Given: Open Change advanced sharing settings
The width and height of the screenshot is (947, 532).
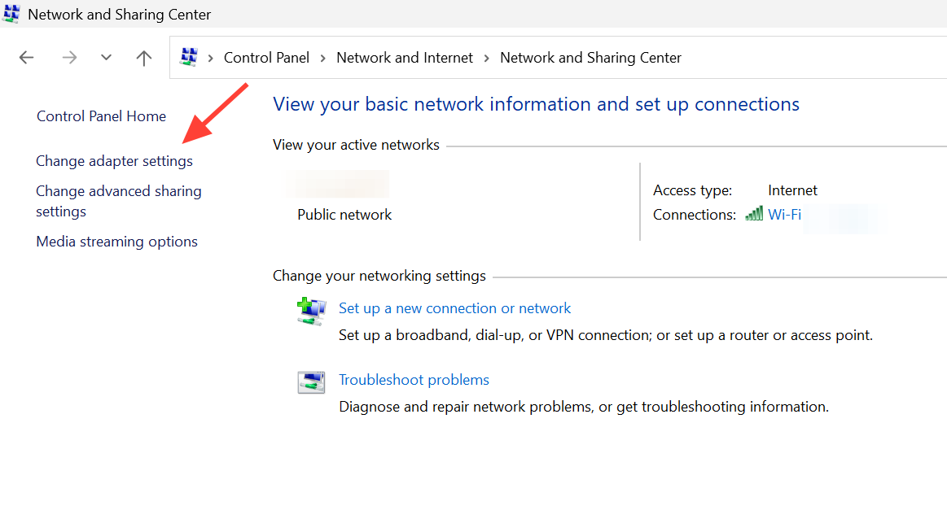Looking at the screenshot, I should tap(118, 191).
